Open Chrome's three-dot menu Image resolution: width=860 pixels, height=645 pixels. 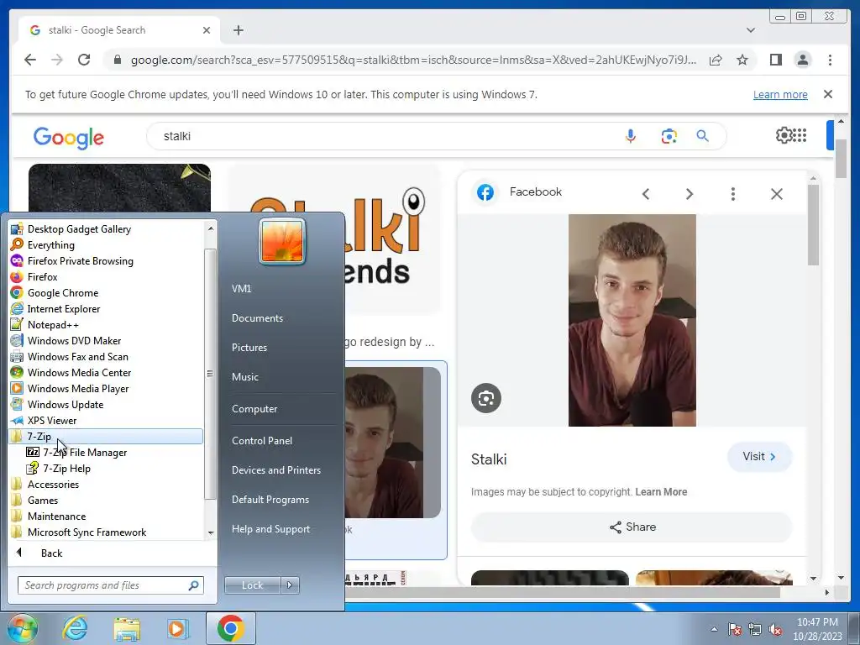pyautogui.click(x=830, y=60)
